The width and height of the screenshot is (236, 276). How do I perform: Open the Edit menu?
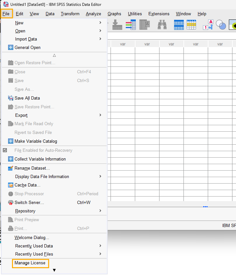click(x=19, y=14)
